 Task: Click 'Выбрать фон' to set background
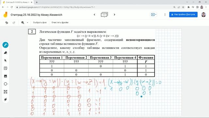[40, 23]
